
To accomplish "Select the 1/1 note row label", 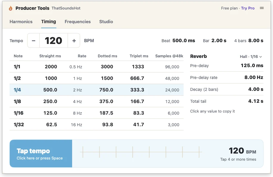I will (17, 67).
